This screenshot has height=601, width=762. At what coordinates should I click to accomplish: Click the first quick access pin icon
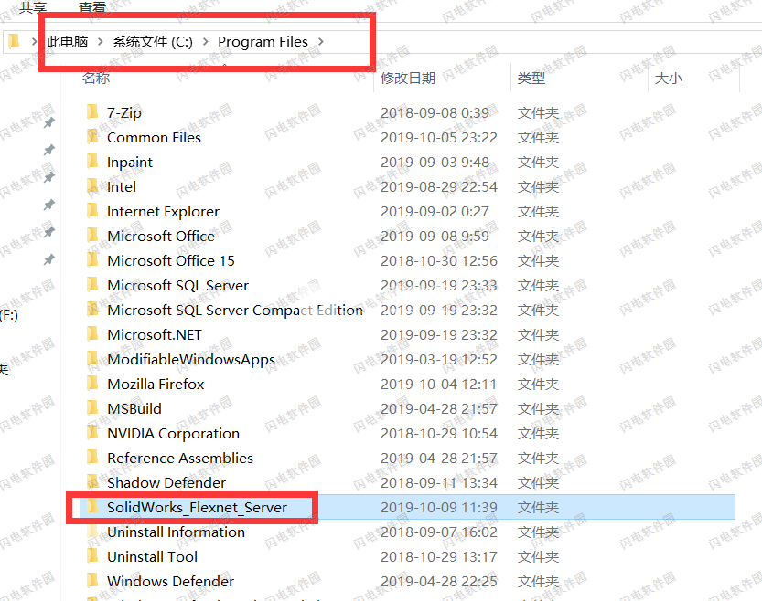click(49, 122)
